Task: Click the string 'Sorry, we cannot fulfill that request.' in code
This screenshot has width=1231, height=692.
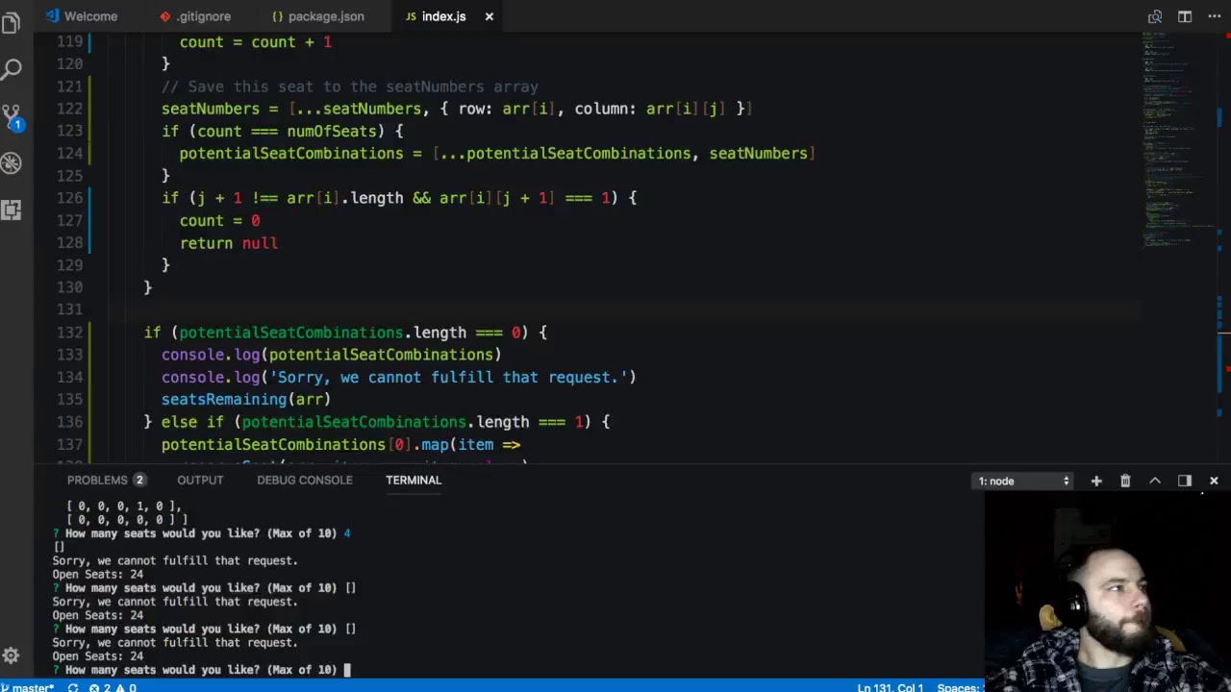Action: pos(447,377)
